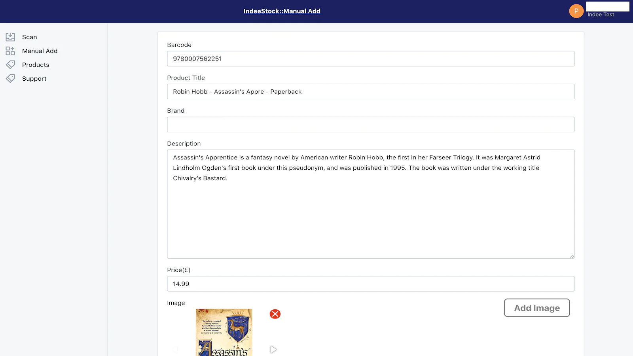Viewport: 633px width, 356px height.
Task: Remove the book image with red X
Action: (x=275, y=314)
